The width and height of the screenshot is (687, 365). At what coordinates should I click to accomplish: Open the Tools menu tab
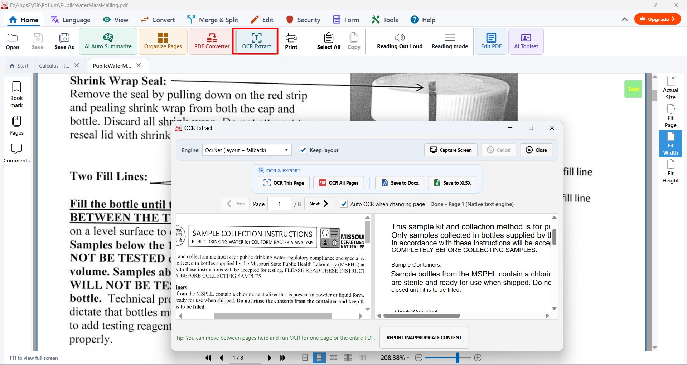click(385, 20)
